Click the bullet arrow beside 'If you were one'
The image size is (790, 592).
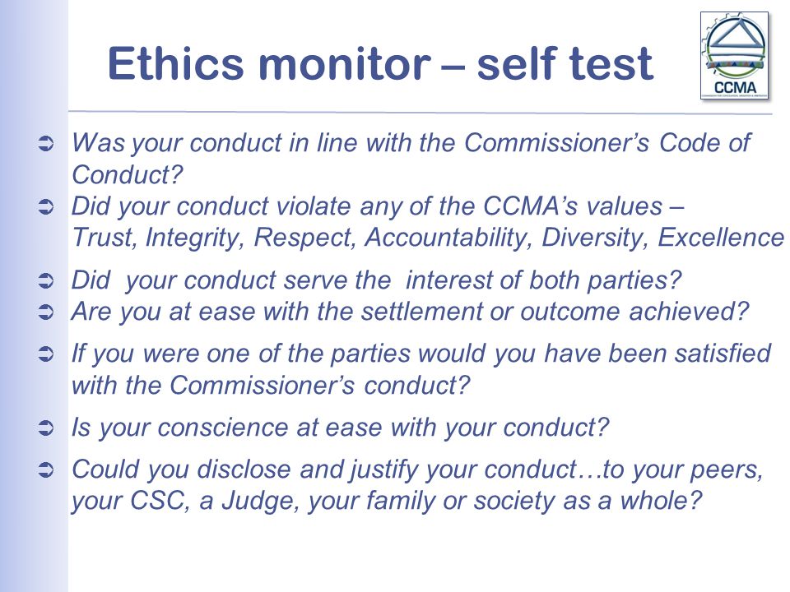[x=46, y=355]
